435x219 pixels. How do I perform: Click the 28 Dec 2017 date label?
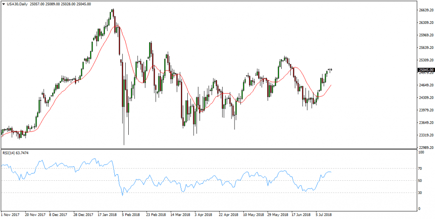click(82, 215)
